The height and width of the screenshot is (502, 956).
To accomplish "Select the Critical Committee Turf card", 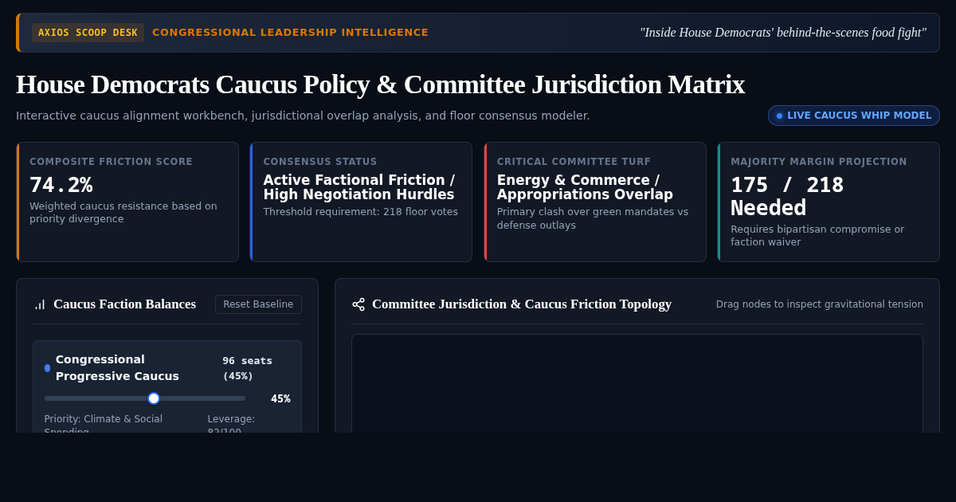I will coord(595,202).
